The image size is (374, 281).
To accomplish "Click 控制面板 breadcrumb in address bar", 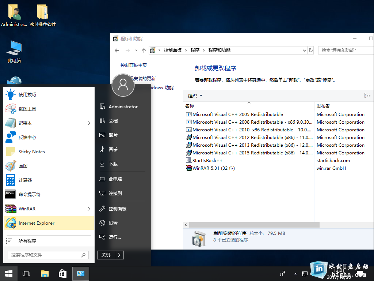I will coord(173,50).
